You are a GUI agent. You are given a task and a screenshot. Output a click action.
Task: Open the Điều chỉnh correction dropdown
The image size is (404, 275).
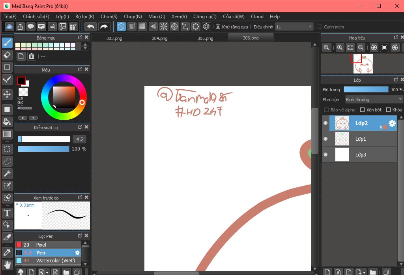pos(294,27)
